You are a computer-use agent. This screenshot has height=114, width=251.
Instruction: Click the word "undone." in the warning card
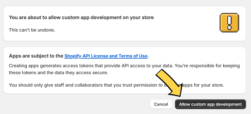coord(46,30)
